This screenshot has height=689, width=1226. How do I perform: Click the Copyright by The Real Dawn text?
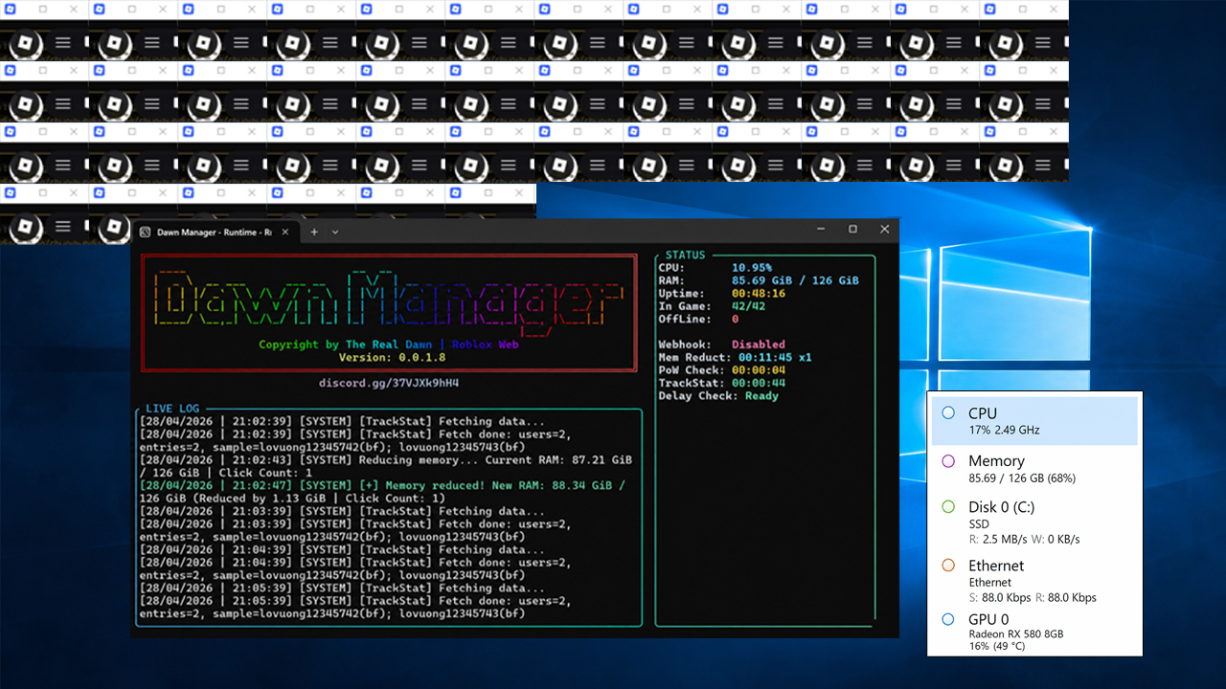pyautogui.click(x=346, y=344)
